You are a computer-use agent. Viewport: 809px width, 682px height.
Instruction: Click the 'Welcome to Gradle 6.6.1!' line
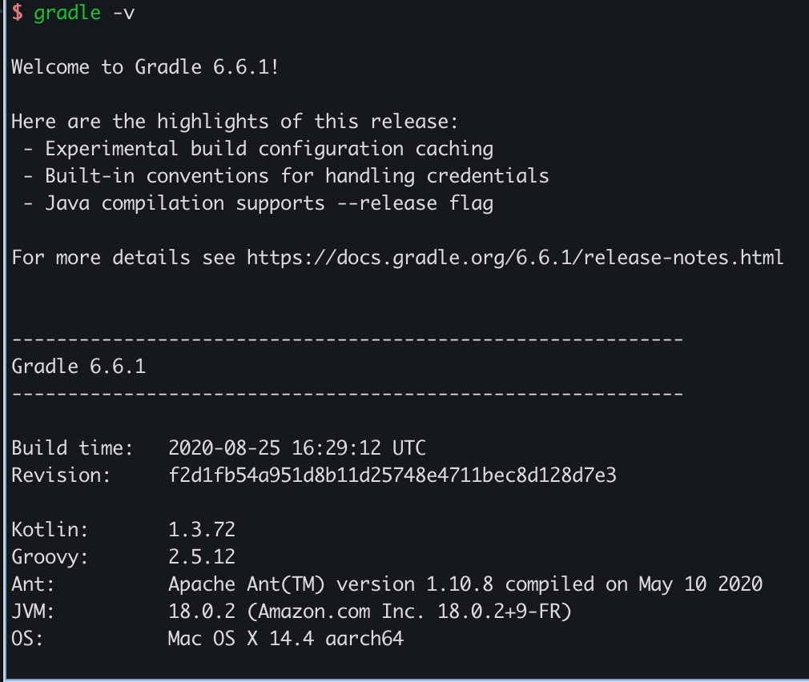tap(145, 67)
